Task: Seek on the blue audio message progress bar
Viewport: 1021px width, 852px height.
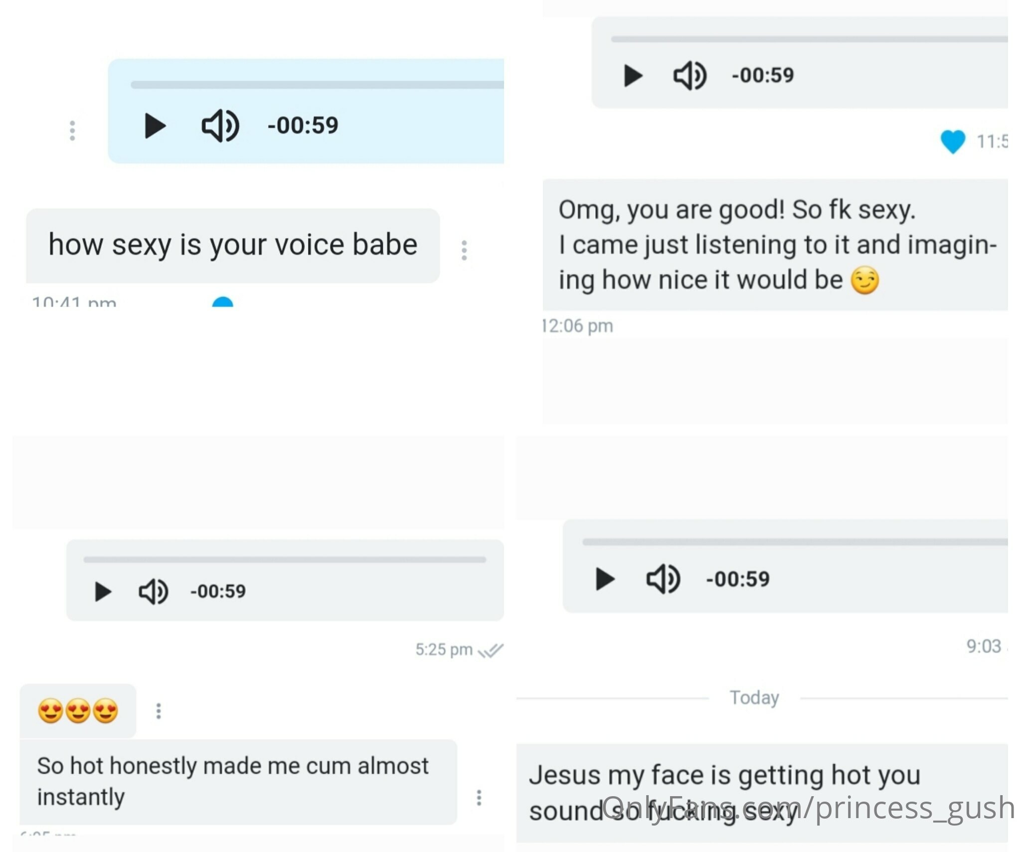Action: (317, 85)
